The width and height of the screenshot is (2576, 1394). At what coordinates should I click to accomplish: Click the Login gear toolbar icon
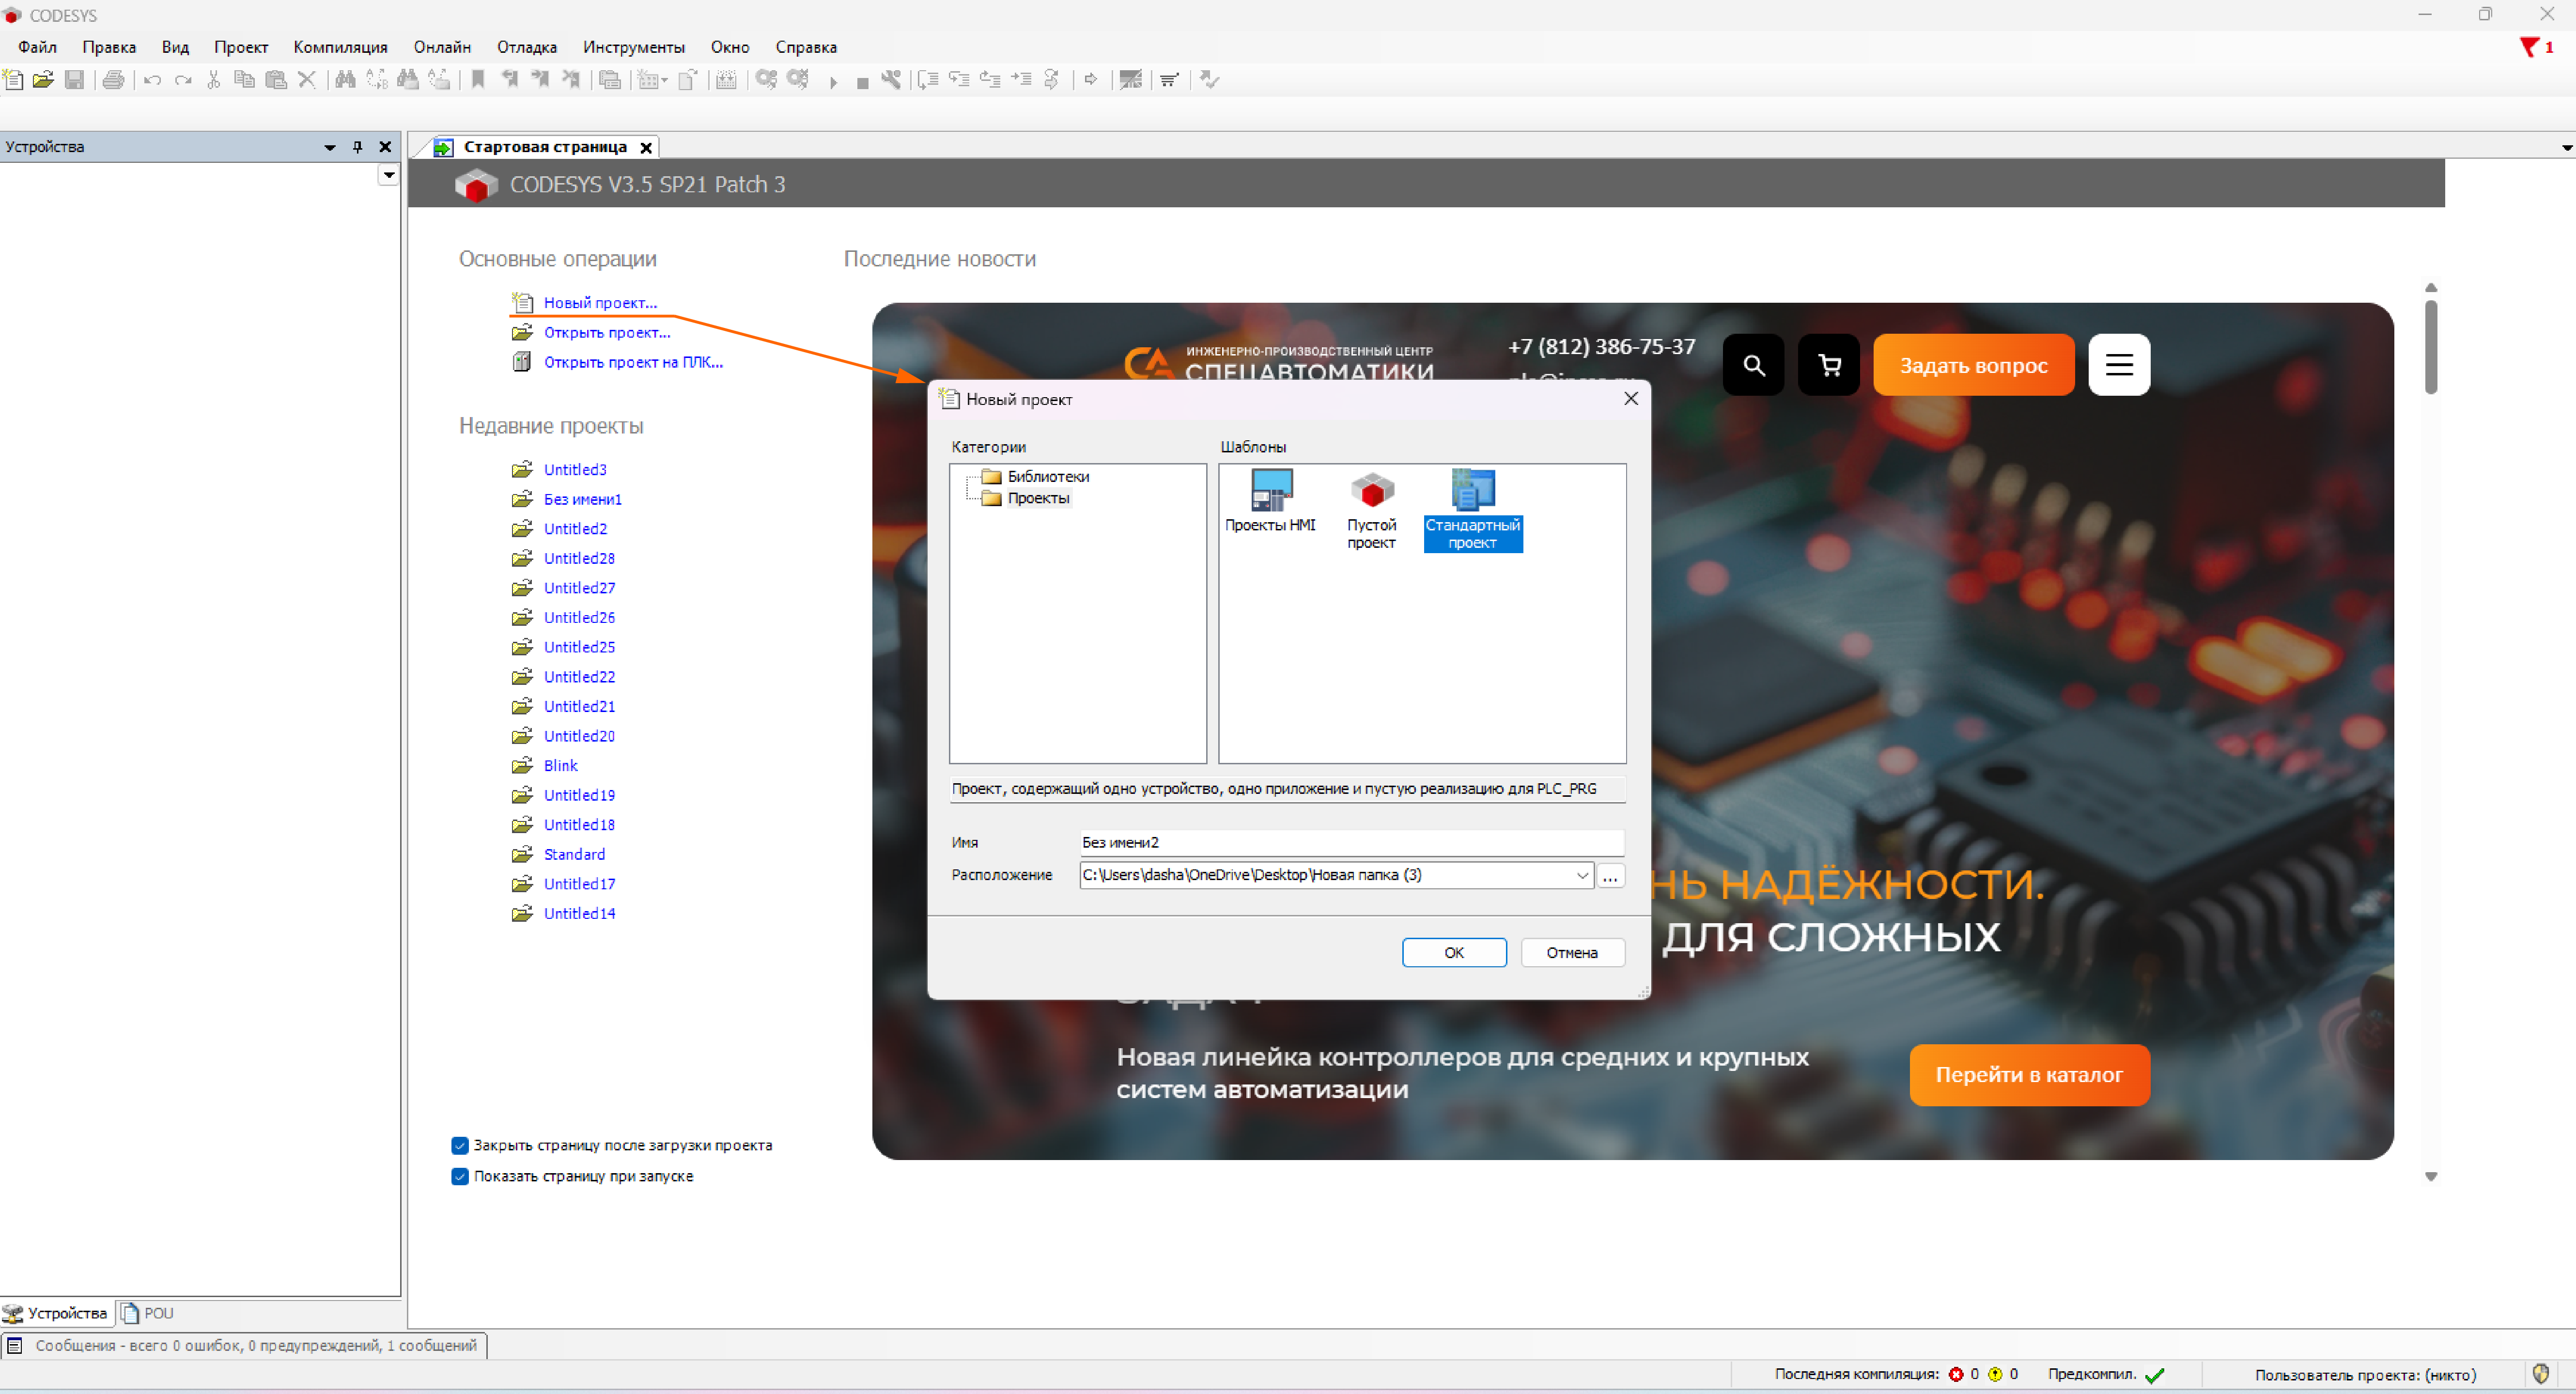point(766,80)
